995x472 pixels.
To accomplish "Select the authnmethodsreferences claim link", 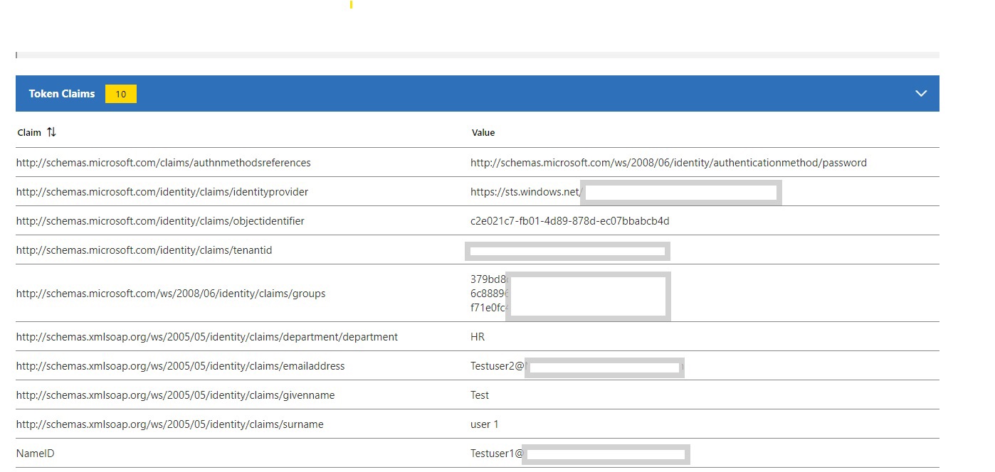I will point(163,162).
